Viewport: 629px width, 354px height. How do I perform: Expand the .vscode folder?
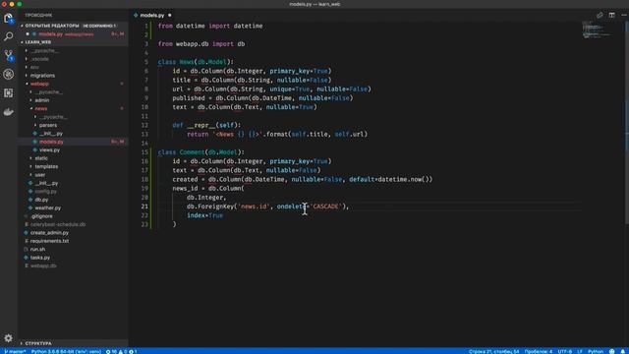pyautogui.click(x=39, y=59)
